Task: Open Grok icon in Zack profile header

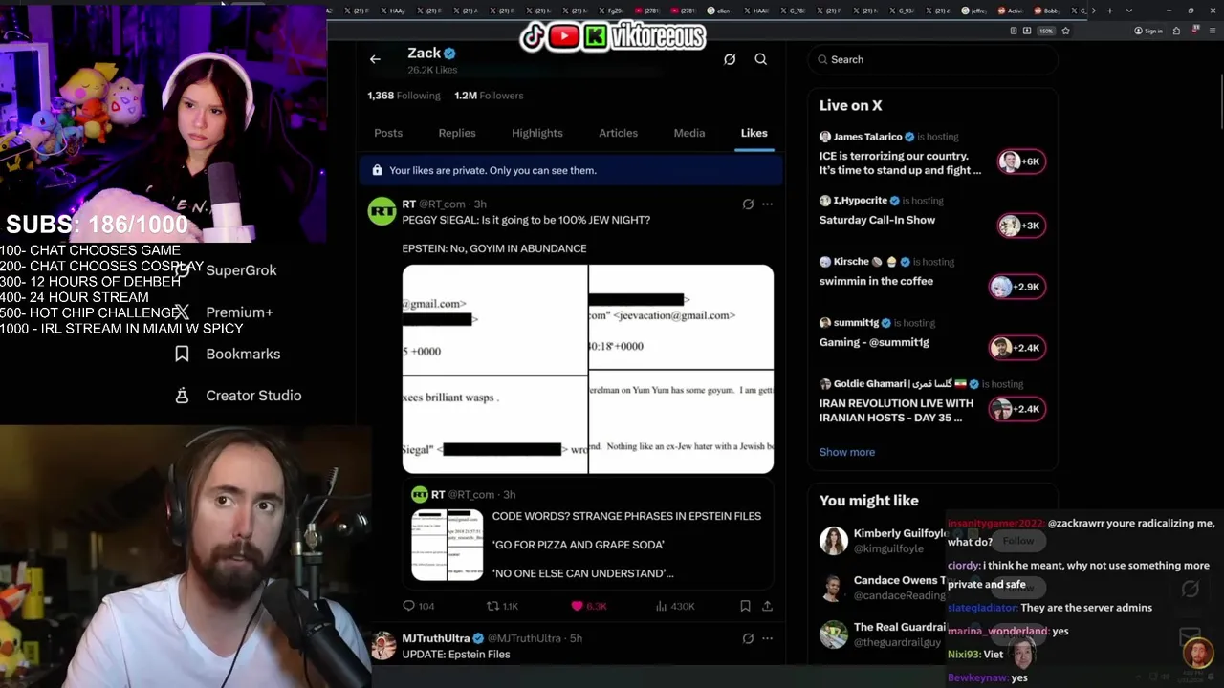Action: (730, 59)
